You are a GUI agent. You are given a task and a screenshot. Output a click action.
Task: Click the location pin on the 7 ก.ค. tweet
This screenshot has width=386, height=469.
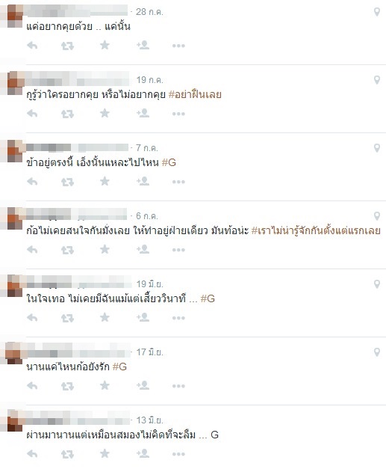click(377, 148)
